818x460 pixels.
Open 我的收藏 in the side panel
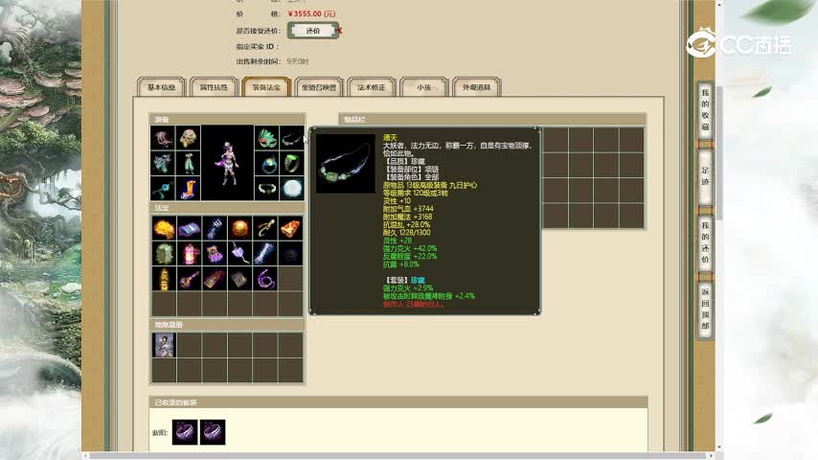click(x=705, y=109)
